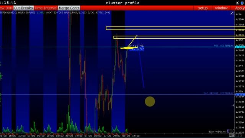Click the 19:00 label on time axis
Image resolution: width=245 pixels, height=138 pixels.
(136, 136)
